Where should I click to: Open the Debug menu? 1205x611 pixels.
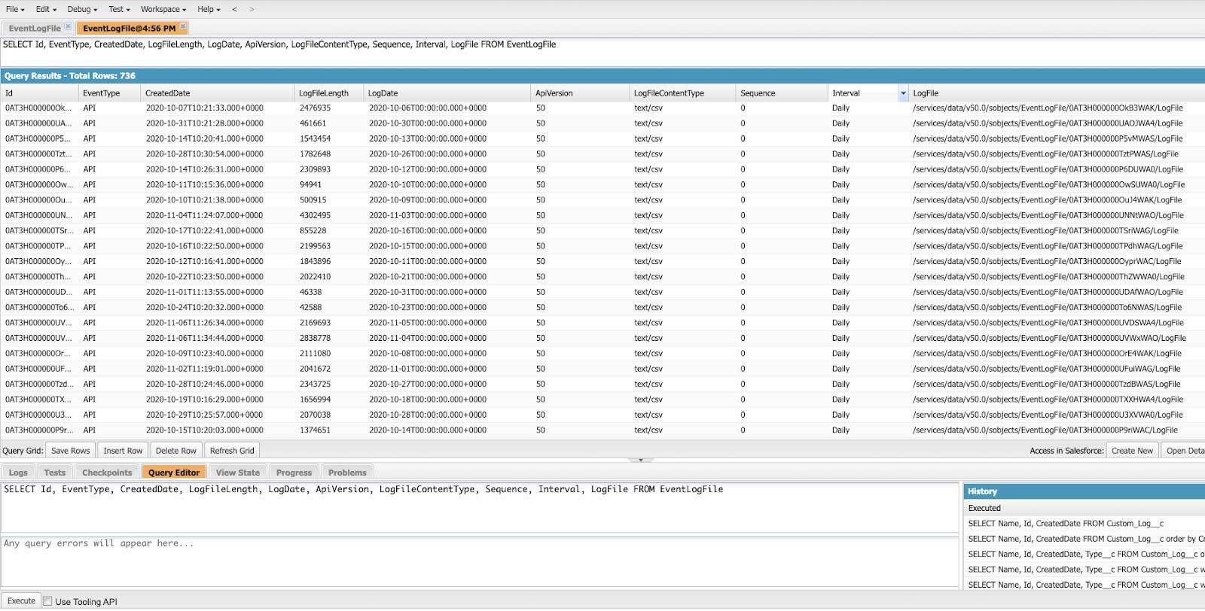coord(82,9)
